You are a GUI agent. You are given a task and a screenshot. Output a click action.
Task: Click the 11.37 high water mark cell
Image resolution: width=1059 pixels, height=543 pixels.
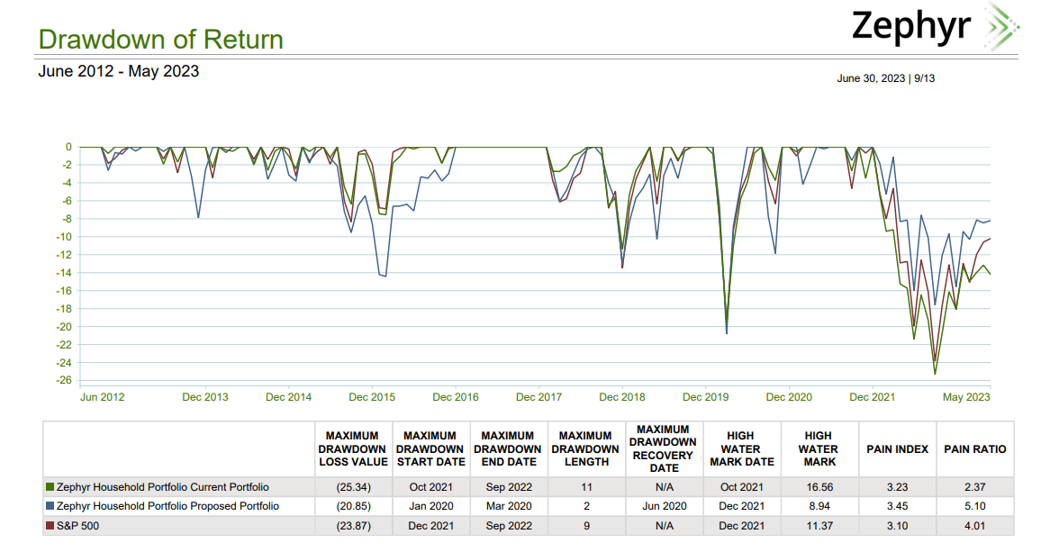[819, 526]
